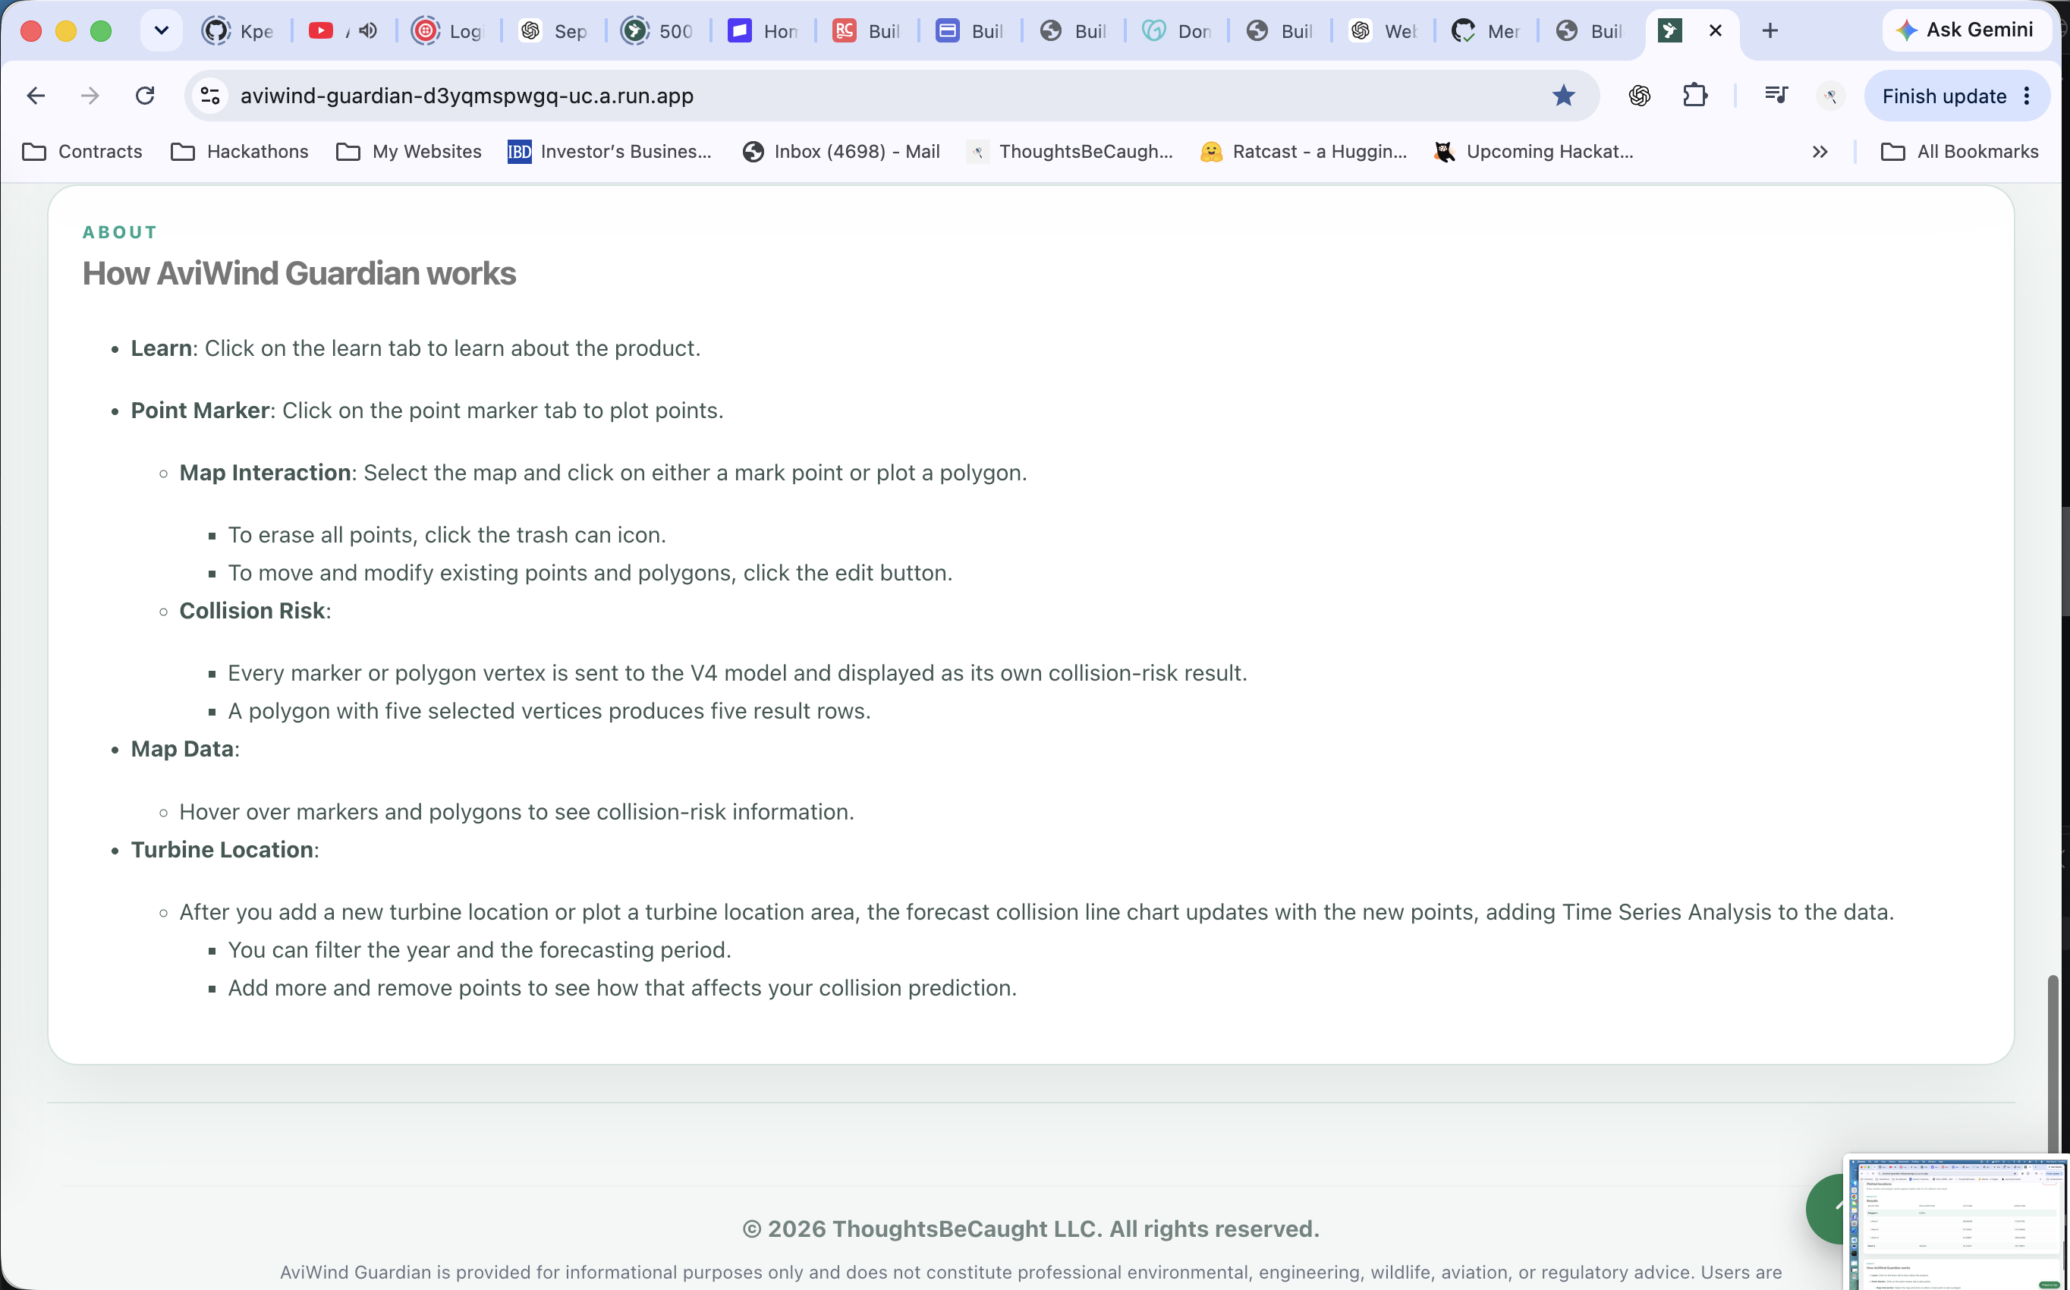Click the screenshot preview thumbnail
This screenshot has width=2070, height=1290.
[1957, 1222]
